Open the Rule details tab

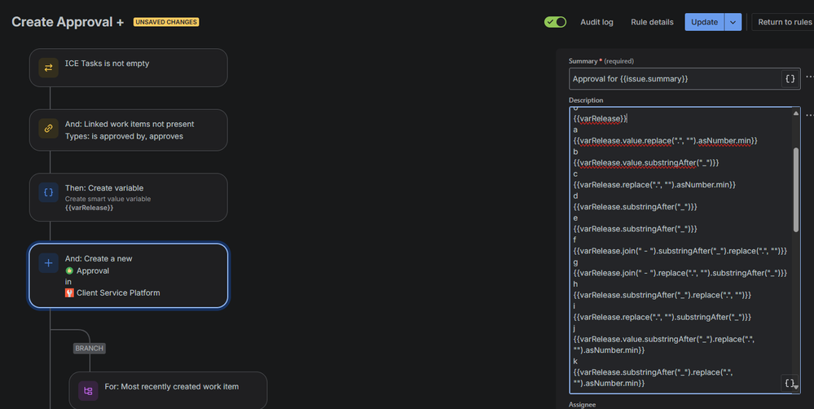tap(652, 22)
